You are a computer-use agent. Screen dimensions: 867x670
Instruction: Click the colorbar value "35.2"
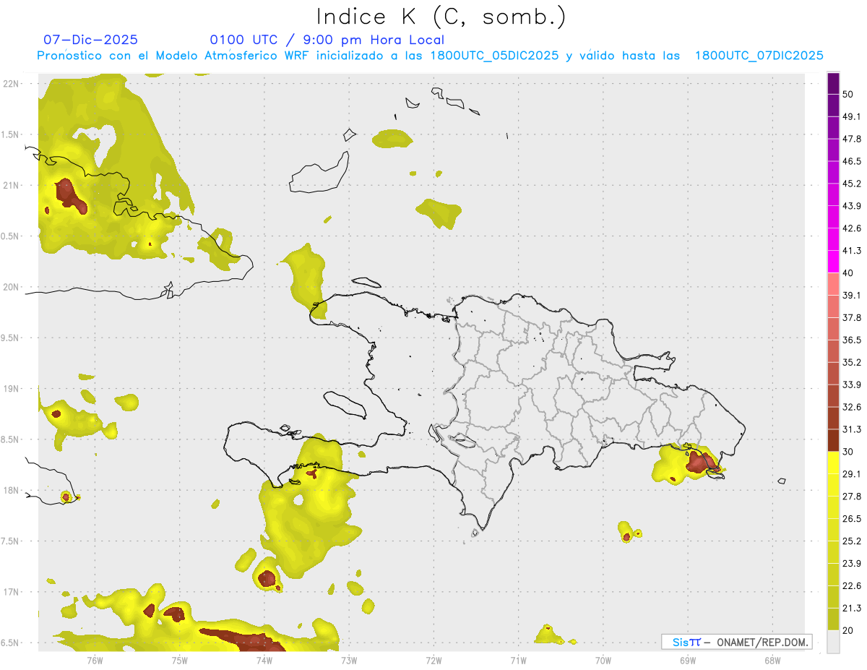pos(852,363)
